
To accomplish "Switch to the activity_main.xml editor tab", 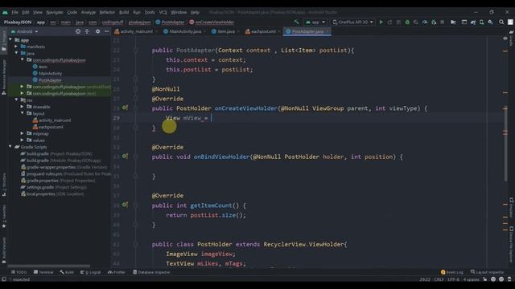I will tap(136, 31).
